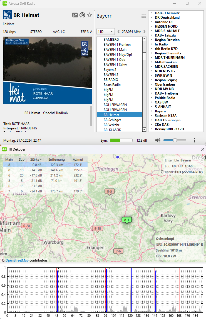
Task: Select TII row with 122.3 km distance
Action: tap(45, 165)
